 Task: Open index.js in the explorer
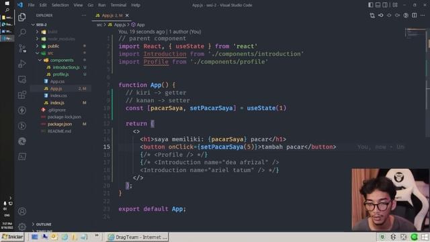coord(57,103)
